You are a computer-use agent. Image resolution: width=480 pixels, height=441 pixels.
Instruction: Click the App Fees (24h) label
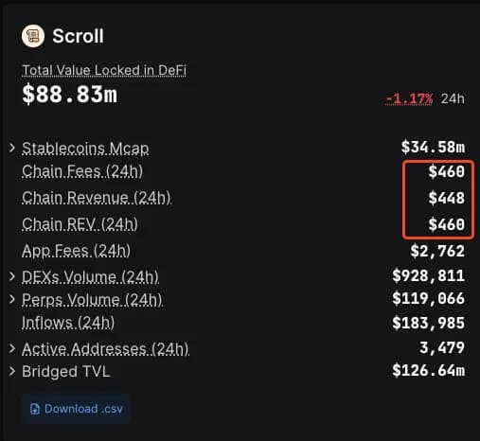(76, 252)
